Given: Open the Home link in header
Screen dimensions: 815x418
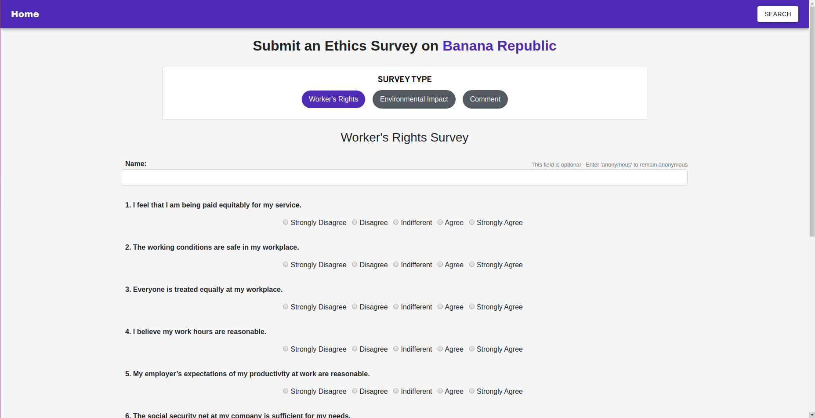Looking at the screenshot, I should 25,14.
